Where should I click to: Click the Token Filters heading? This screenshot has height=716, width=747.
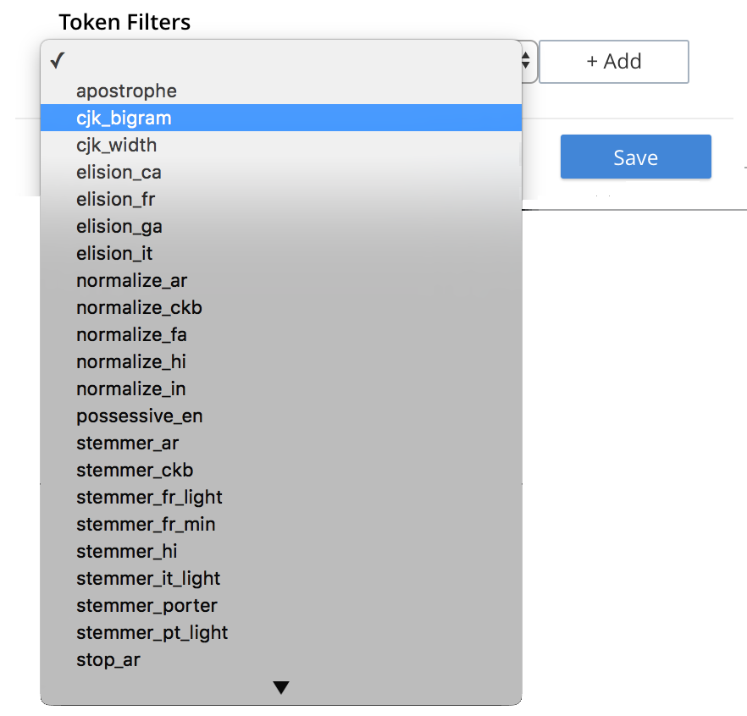(124, 22)
